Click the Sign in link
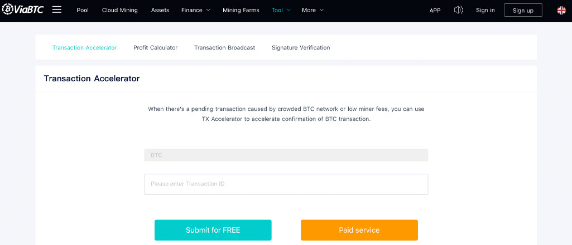The height and width of the screenshot is (245, 572). [x=485, y=10]
